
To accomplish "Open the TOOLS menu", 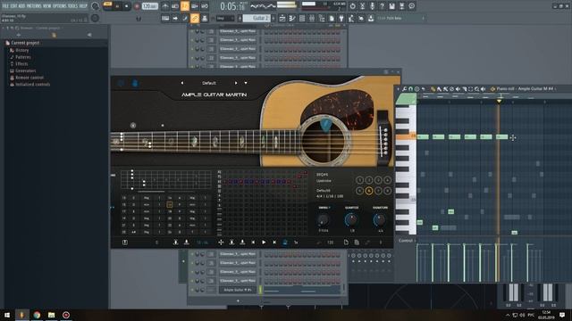I will pyautogui.click(x=73, y=6).
